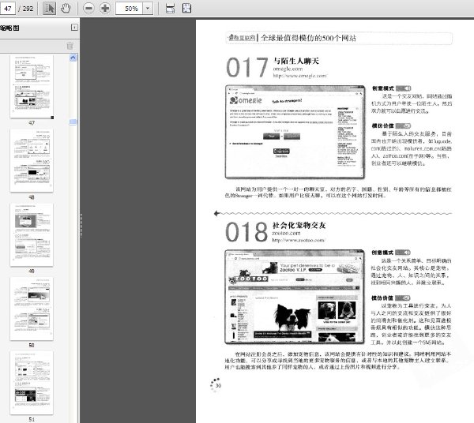Click the large 018 entry number

point(246,232)
